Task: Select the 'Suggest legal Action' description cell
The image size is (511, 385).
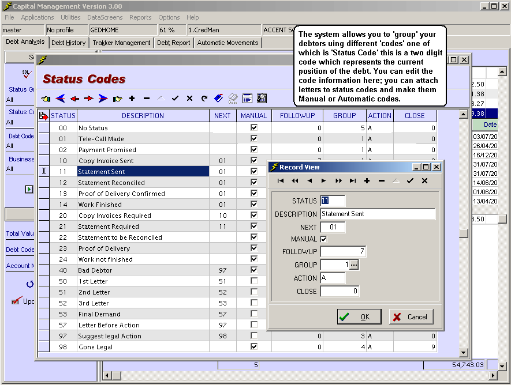Action: pyautogui.click(x=143, y=336)
